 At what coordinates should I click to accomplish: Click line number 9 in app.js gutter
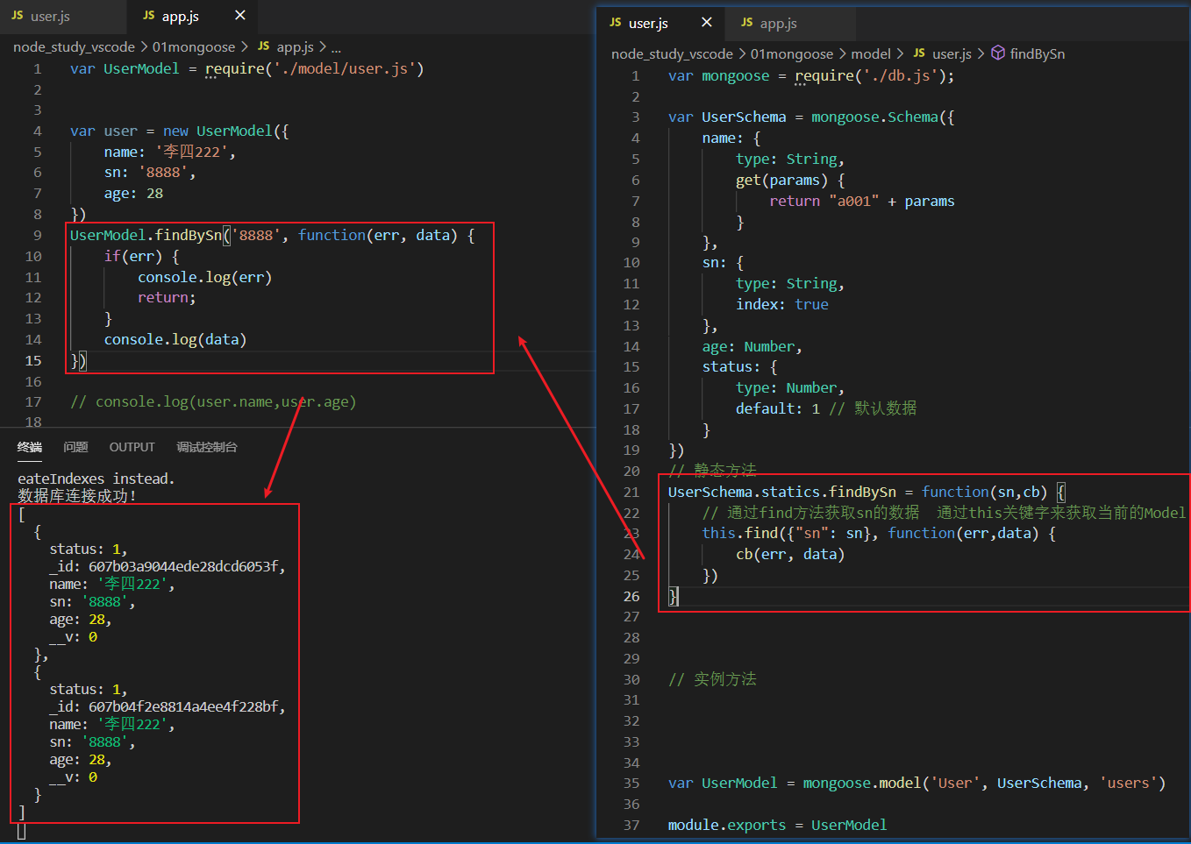[37, 235]
